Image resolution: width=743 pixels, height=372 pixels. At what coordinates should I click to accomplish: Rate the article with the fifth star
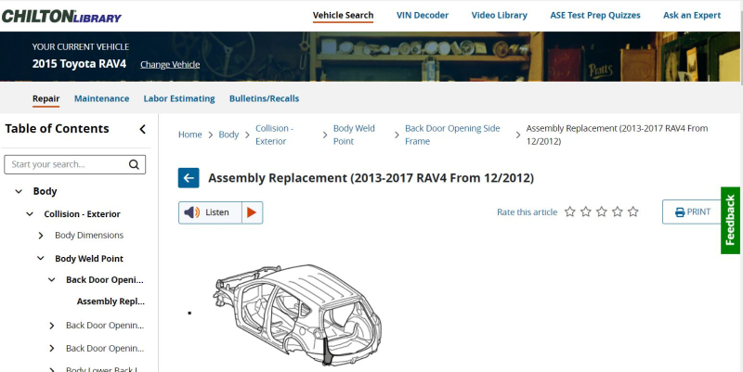pos(633,212)
